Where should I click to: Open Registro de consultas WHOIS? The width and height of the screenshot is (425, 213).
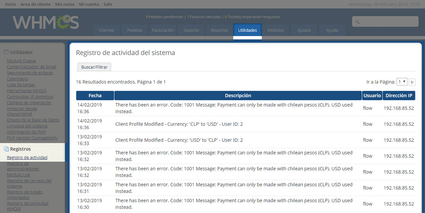[x=28, y=206]
